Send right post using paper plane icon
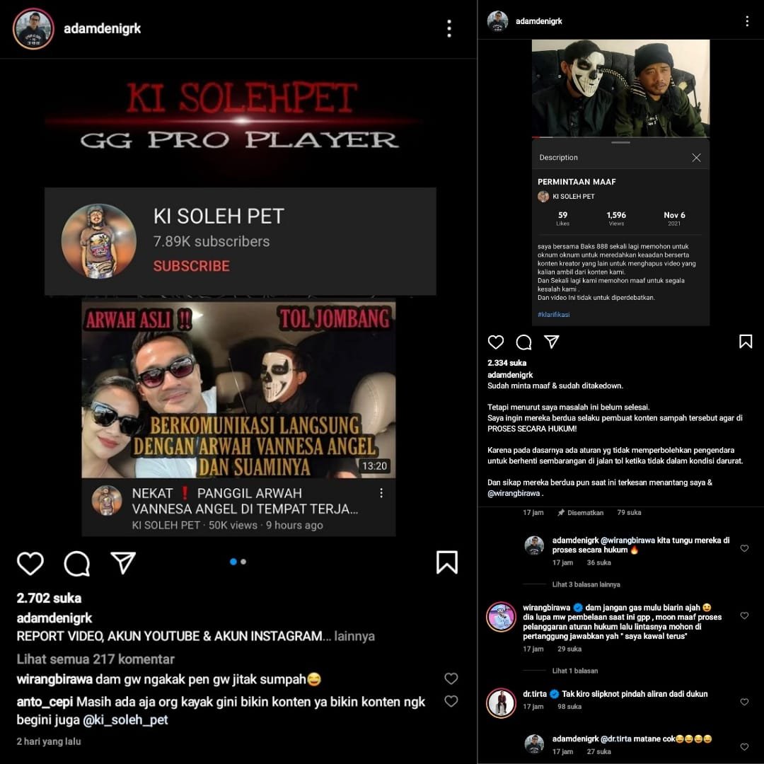The width and height of the screenshot is (764, 764). (x=552, y=342)
